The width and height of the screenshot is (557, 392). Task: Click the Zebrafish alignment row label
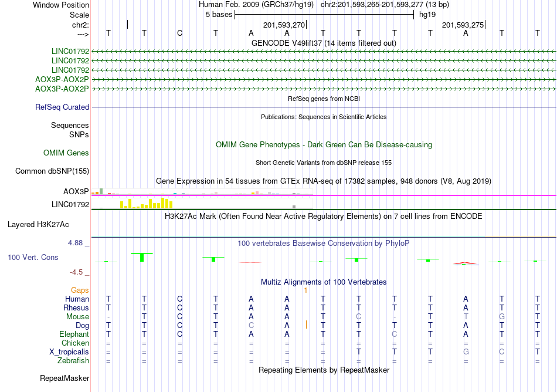pyautogui.click(x=73, y=360)
